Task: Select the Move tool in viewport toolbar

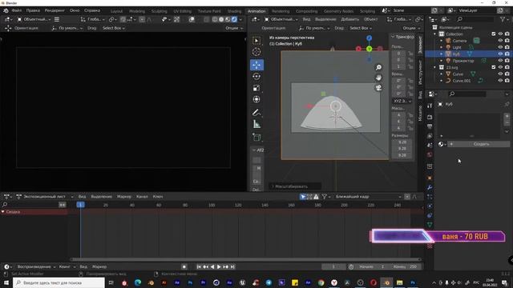Action: (256, 65)
